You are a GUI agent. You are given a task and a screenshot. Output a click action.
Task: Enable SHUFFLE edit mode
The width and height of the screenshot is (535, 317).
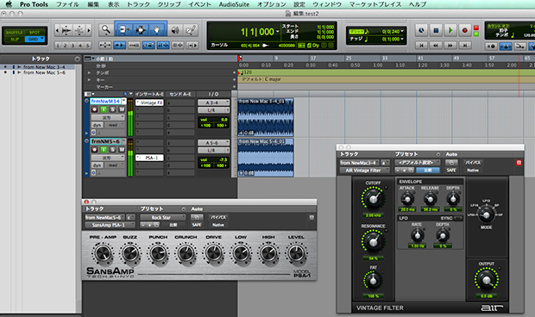[x=15, y=33]
